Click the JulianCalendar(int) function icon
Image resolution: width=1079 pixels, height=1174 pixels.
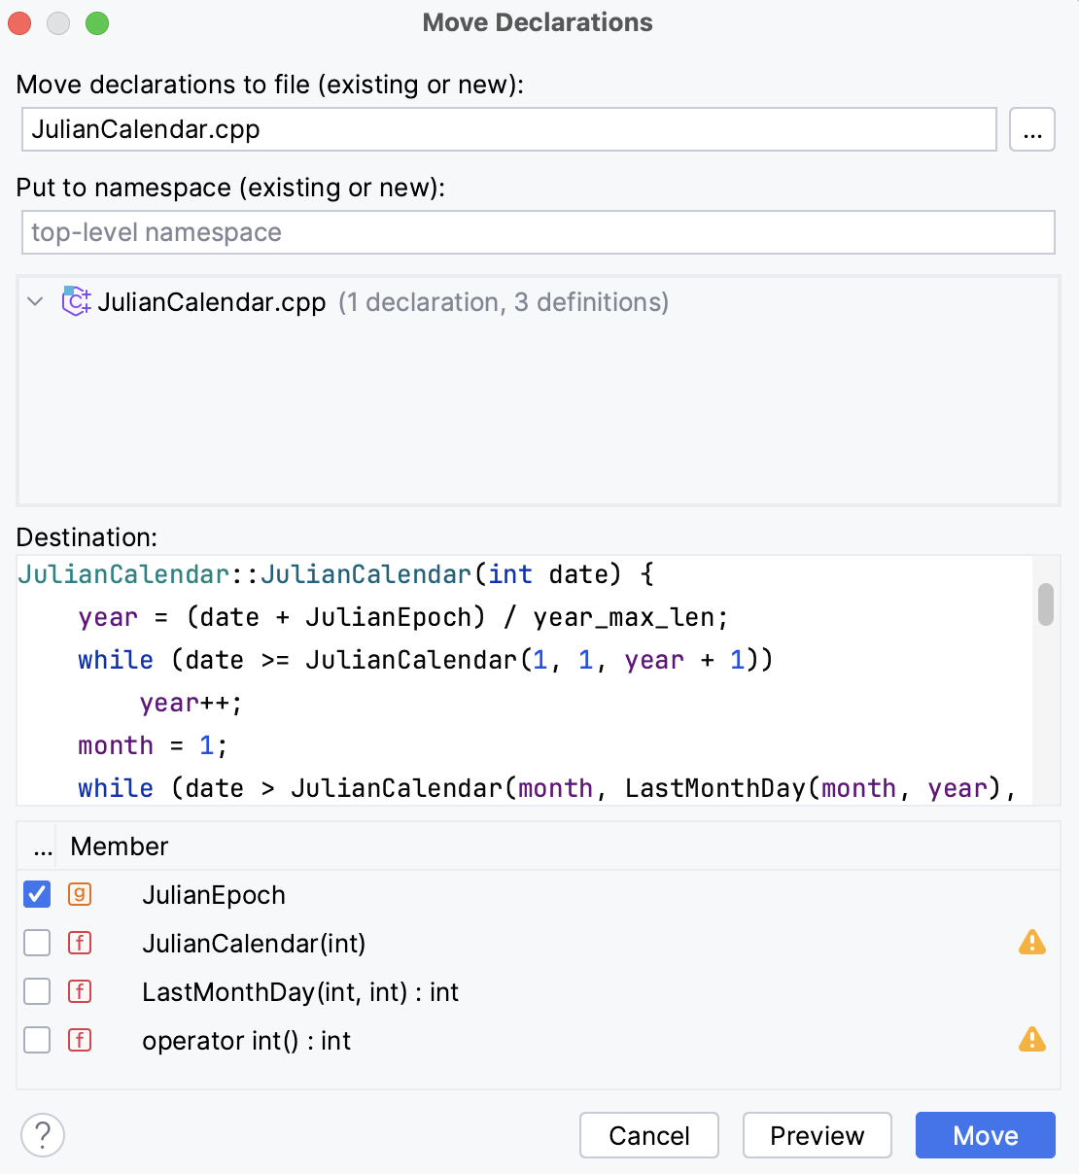[x=80, y=943]
